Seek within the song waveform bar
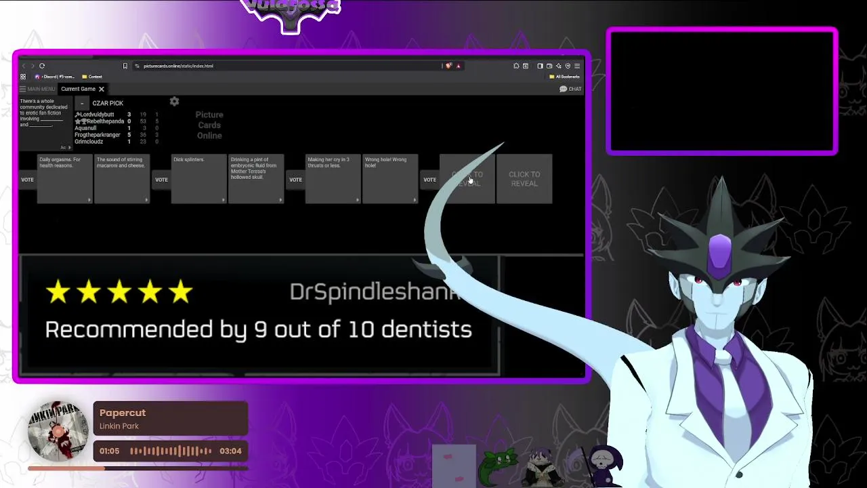The image size is (867, 488). 171,451
